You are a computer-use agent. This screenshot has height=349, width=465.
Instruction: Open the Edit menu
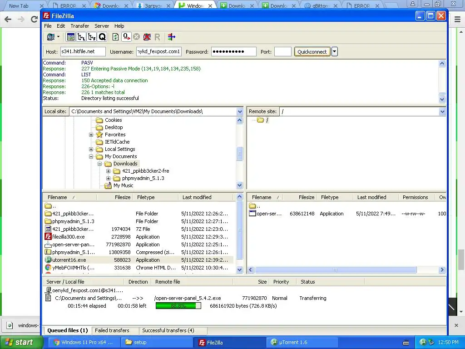61,26
